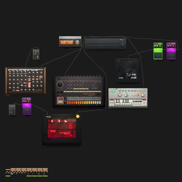Click the left red button on the Bassline
182x182 pixels.
click(x=112, y=99)
